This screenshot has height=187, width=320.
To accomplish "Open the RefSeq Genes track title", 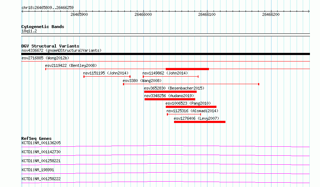I will click(36, 138).
